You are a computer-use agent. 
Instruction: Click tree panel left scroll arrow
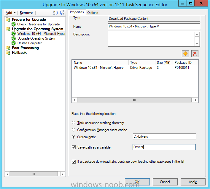(7, 174)
